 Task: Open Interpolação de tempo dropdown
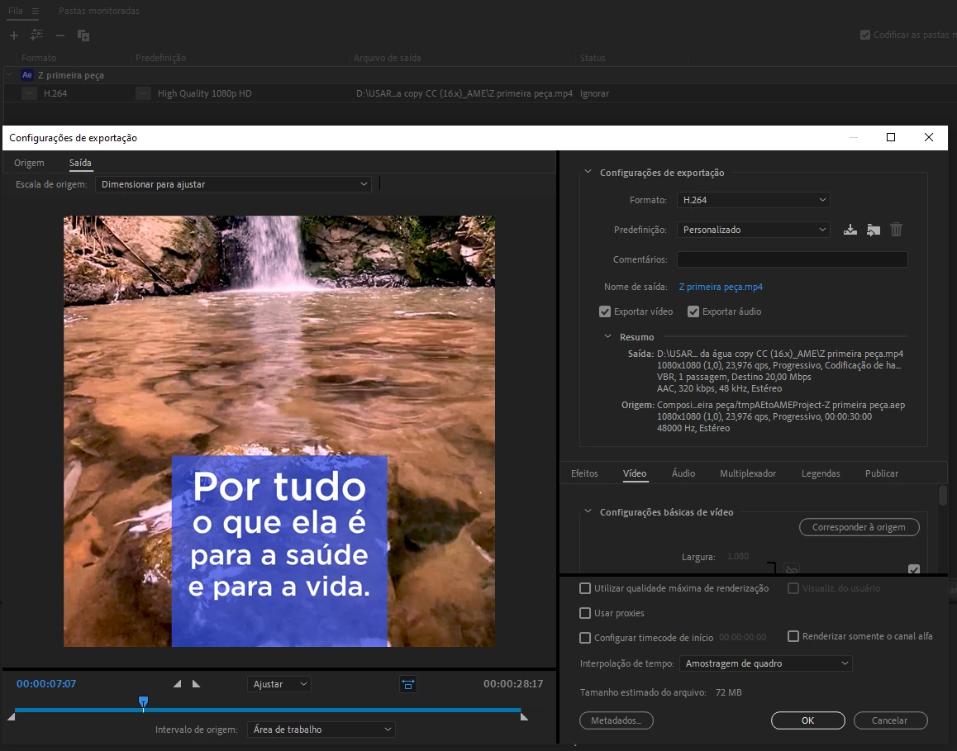coord(766,663)
